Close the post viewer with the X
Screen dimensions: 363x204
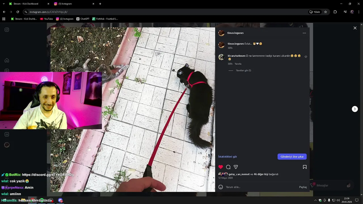(355, 28)
